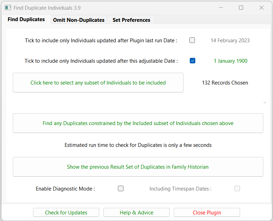Click the 132 Records Chosen label
The height and width of the screenshot is (221, 273).
tap(225, 83)
